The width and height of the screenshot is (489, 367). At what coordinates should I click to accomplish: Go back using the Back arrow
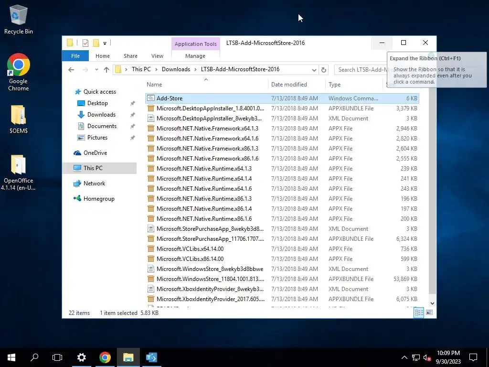[71, 70]
